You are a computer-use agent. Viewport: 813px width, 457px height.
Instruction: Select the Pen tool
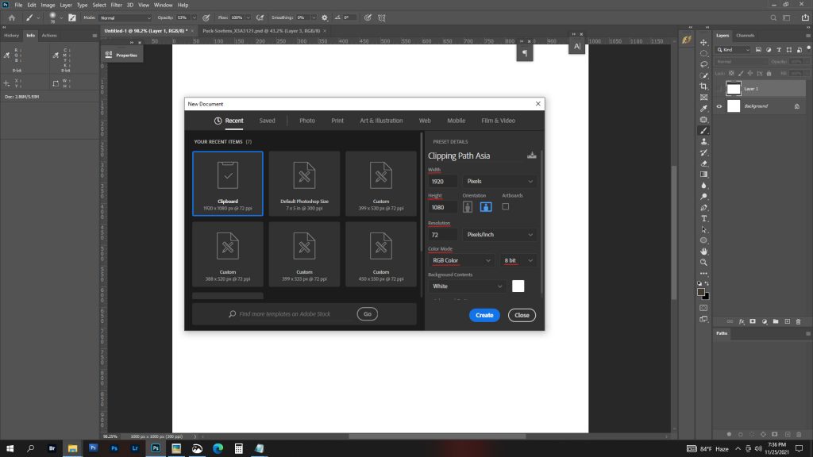[703, 208]
